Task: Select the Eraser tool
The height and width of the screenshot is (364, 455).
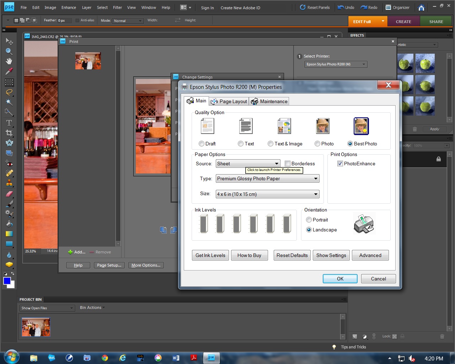Action: pos(9,194)
